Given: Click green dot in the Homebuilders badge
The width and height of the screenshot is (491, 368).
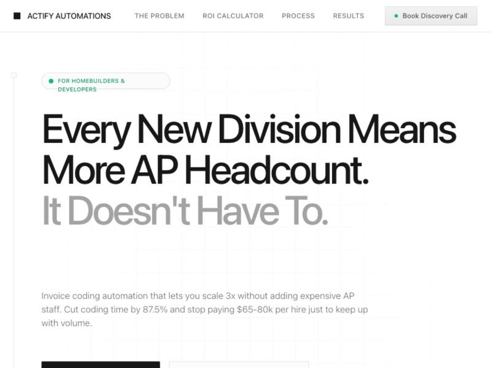Looking at the screenshot, I should (51, 81).
